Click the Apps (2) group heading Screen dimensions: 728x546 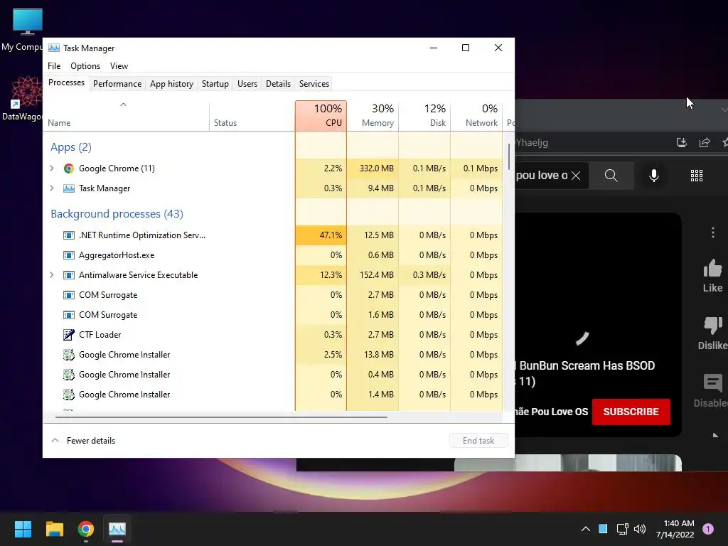tap(71, 147)
